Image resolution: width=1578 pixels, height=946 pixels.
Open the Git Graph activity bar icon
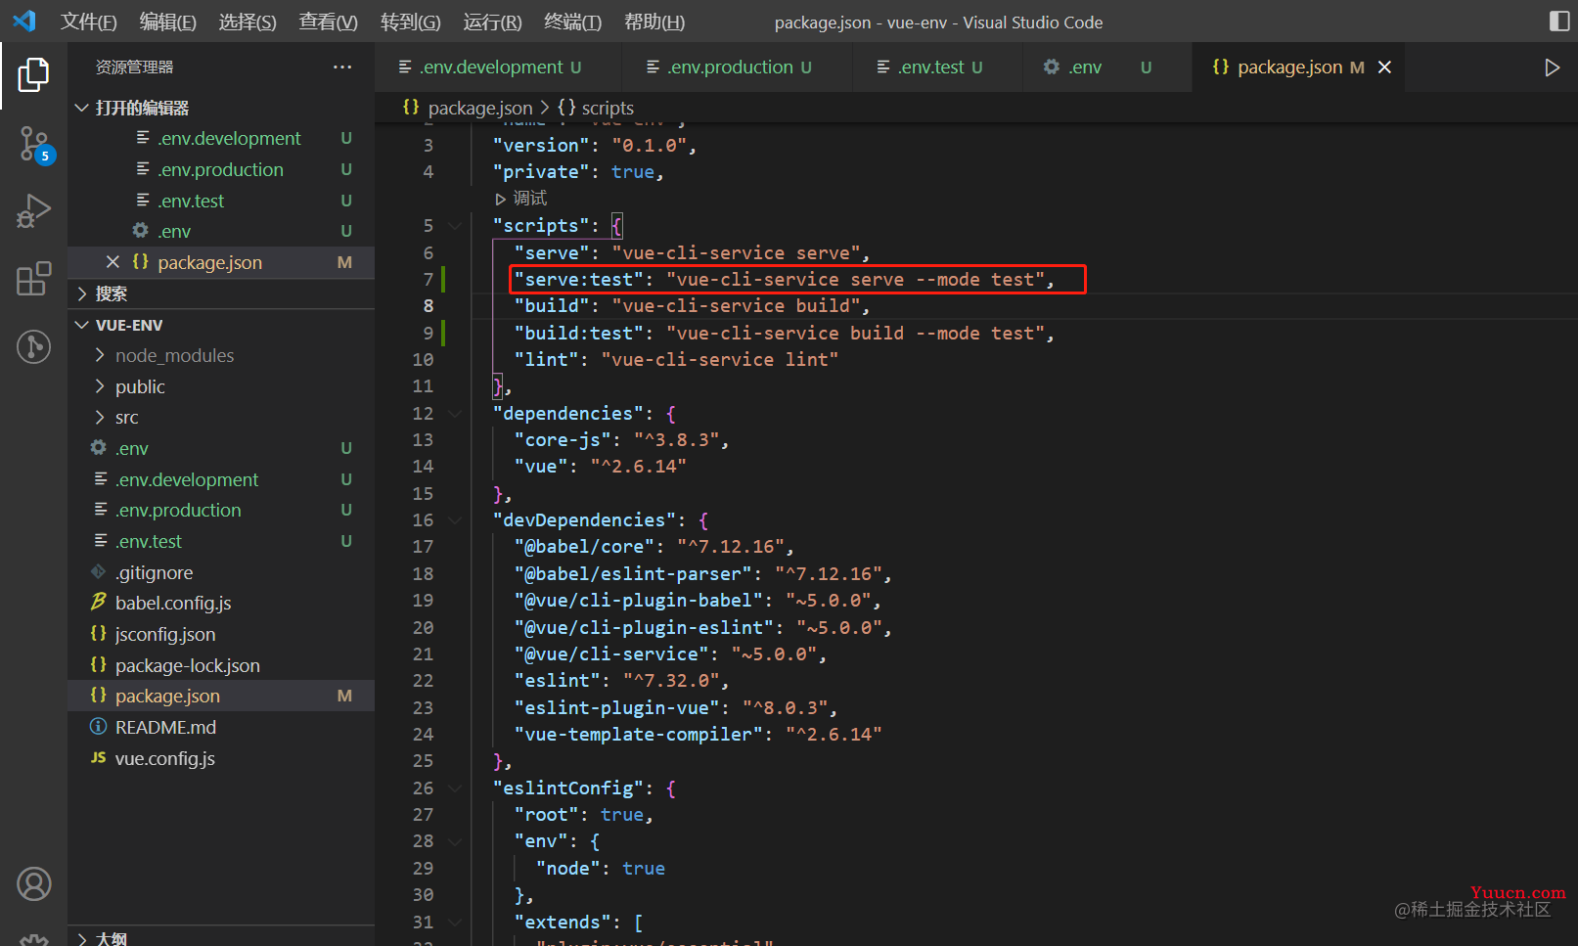[33, 346]
